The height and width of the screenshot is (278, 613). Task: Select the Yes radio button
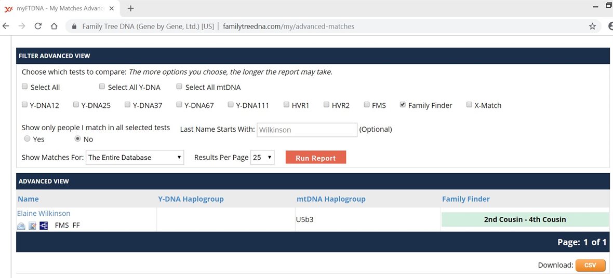(x=27, y=139)
